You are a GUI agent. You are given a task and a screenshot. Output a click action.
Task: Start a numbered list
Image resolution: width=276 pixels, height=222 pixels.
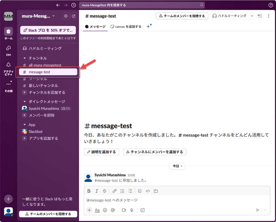pos(122,191)
